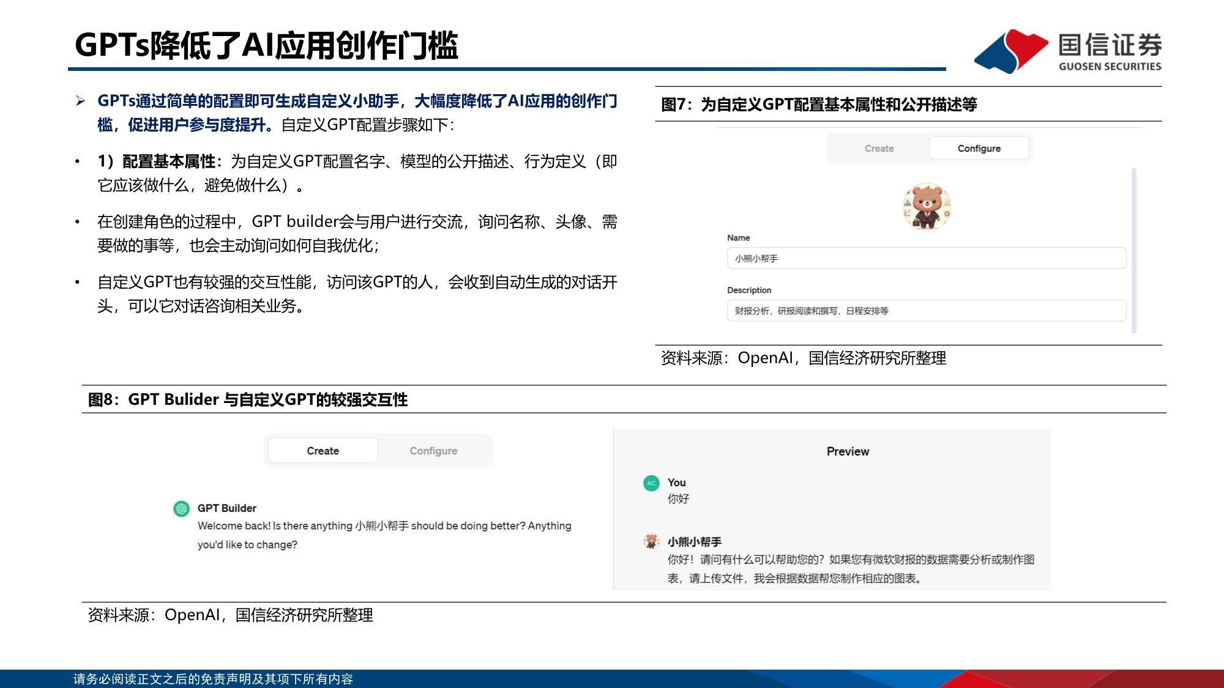This screenshot has height=688, width=1224.
Task: Click the Guosen Securities logo icon
Action: point(1011,51)
